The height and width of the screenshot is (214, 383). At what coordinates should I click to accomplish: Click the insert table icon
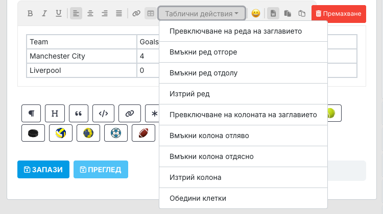pyautogui.click(x=151, y=13)
